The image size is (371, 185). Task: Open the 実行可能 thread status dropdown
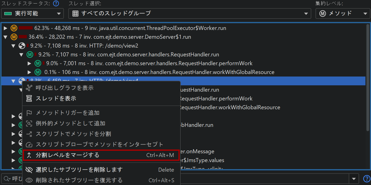point(32,14)
